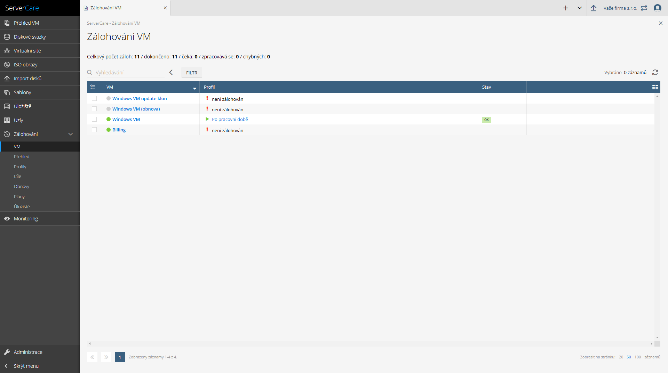This screenshot has height=373, width=668.
Task: Show 100 records per page
Action: click(x=638, y=357)
